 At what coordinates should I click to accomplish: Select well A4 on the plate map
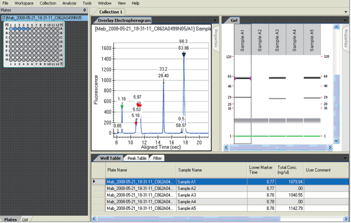pos(24,29)
